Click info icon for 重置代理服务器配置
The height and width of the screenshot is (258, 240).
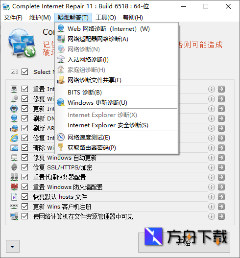[x=212, y=177]
